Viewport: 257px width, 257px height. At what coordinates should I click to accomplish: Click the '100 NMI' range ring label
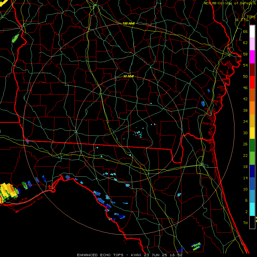point(128,23)
